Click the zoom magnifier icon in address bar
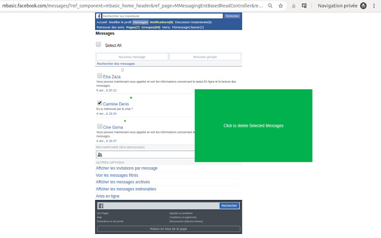The height and width of the screenshot is (238, 381). click(x=270, y=6)
